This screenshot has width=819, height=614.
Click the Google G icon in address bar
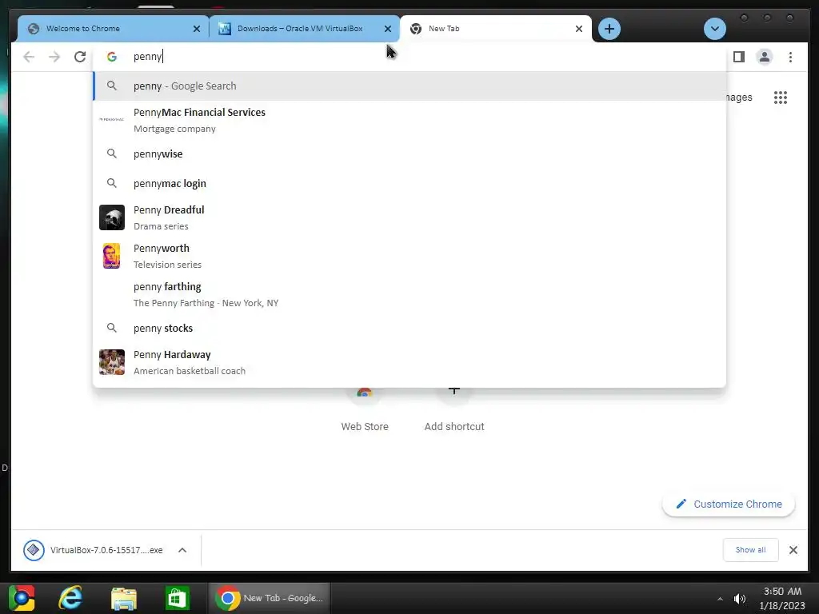112,57
